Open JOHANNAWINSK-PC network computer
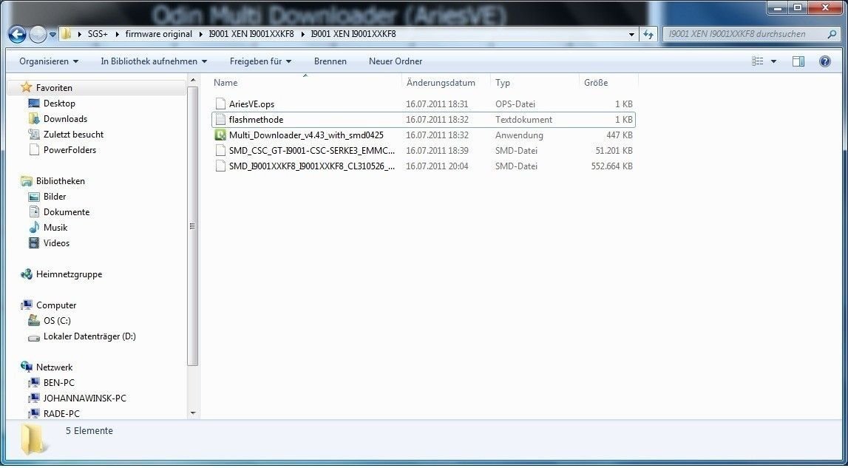Viewport: 848px width, 468px height. (84, 399)
